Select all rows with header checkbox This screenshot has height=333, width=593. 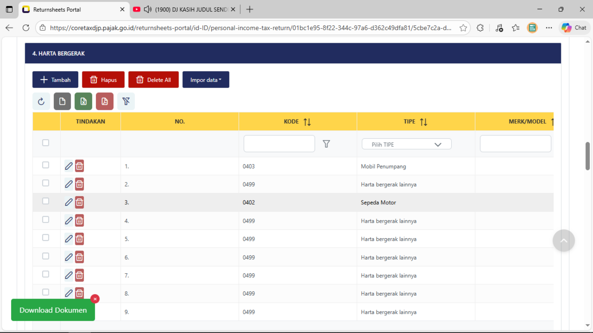(x=46, y=143)
